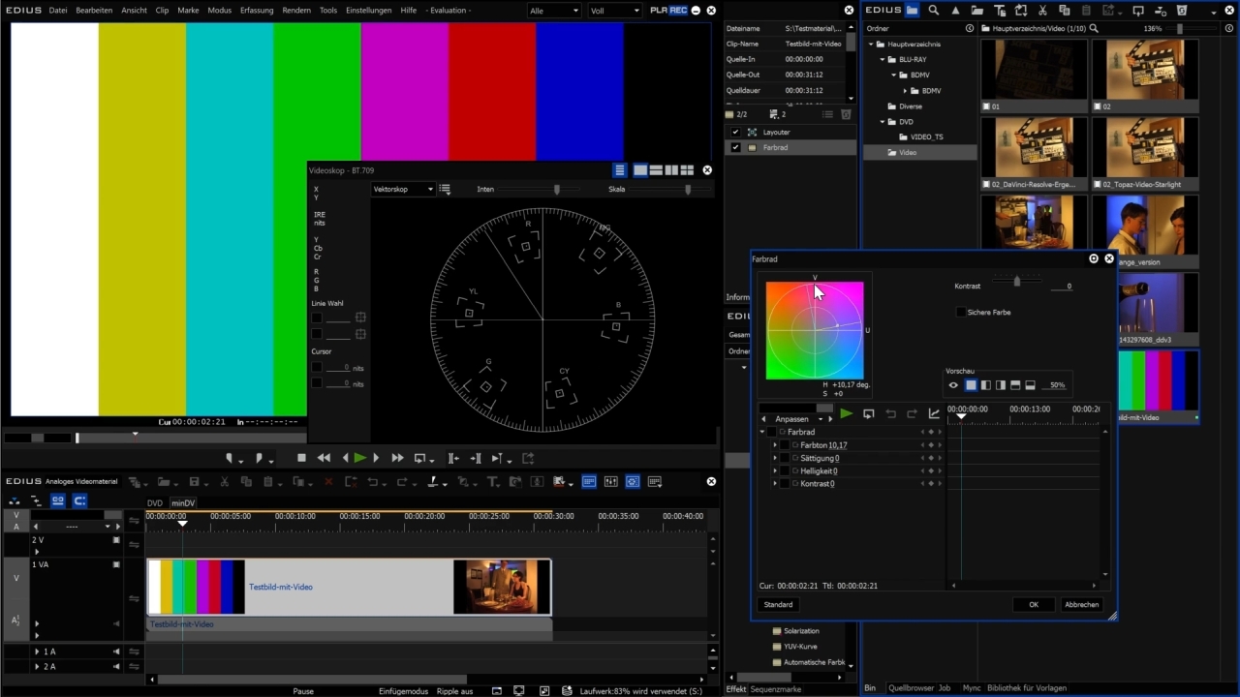The width and height of the screenshot is (1240, 697).
Task: Click the save project icon in timeline toolbar
Action: point(195,482)
